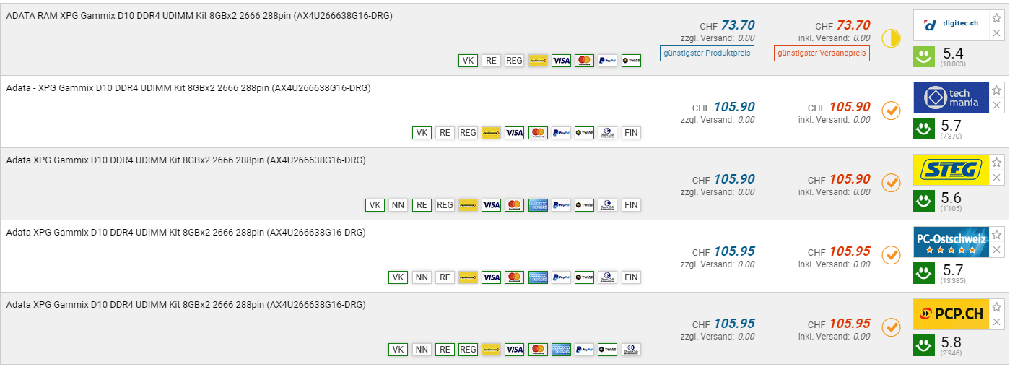Click the STEG shop logo
This screenshot has height=367, width=1015.
[949, 170]
